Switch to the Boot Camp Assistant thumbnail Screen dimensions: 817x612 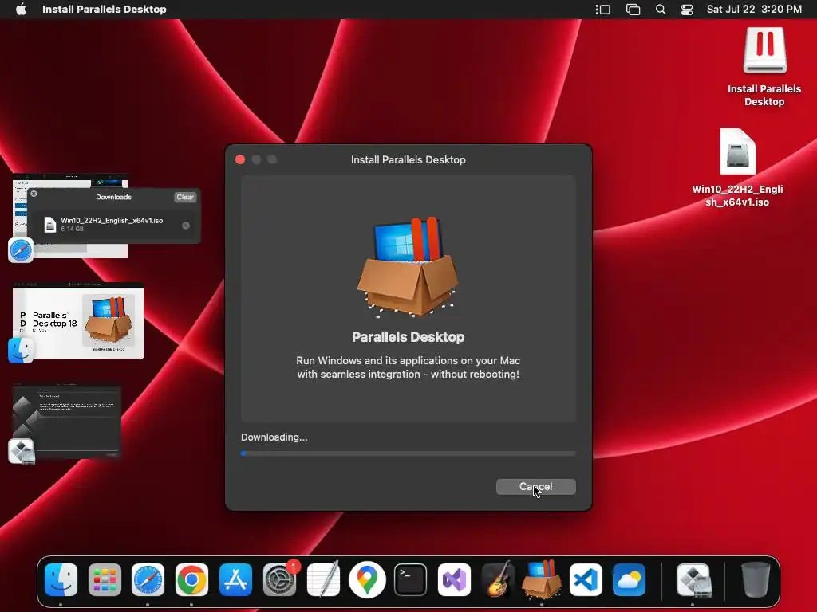pyautogui.click(x=67, y=422)
